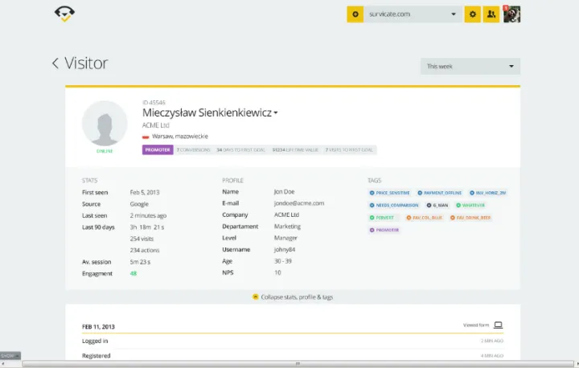Click the horizontal scrollbar at the bottom

[x=298, y=364]
